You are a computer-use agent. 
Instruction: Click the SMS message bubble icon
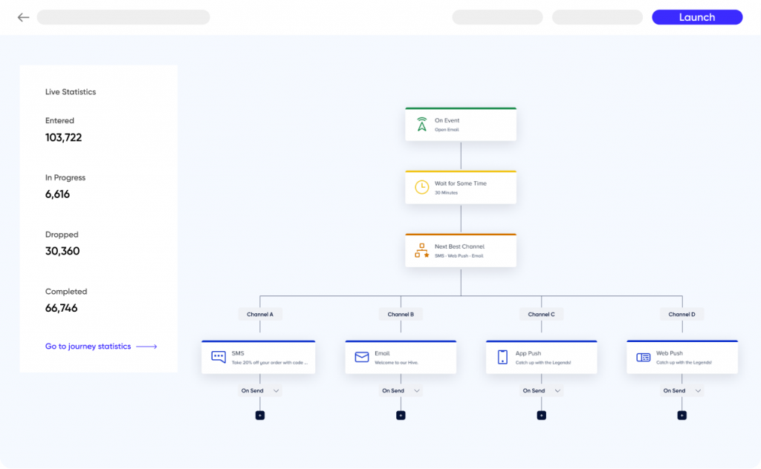pos(218,356)
